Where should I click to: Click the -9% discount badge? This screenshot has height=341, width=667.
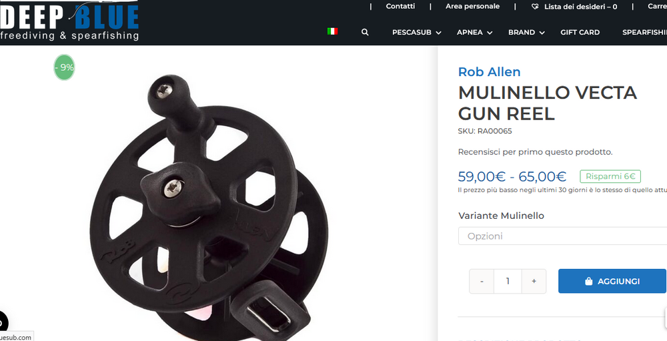tap(64, 67)
